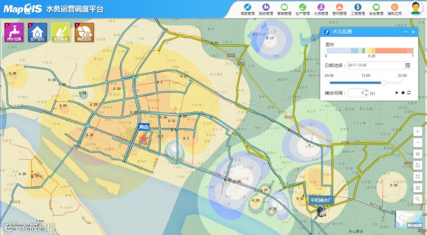The width and height of the screenshot is (427, 235).
Task: Open 安全管理 in the top menu
Action: pos(376,9)
